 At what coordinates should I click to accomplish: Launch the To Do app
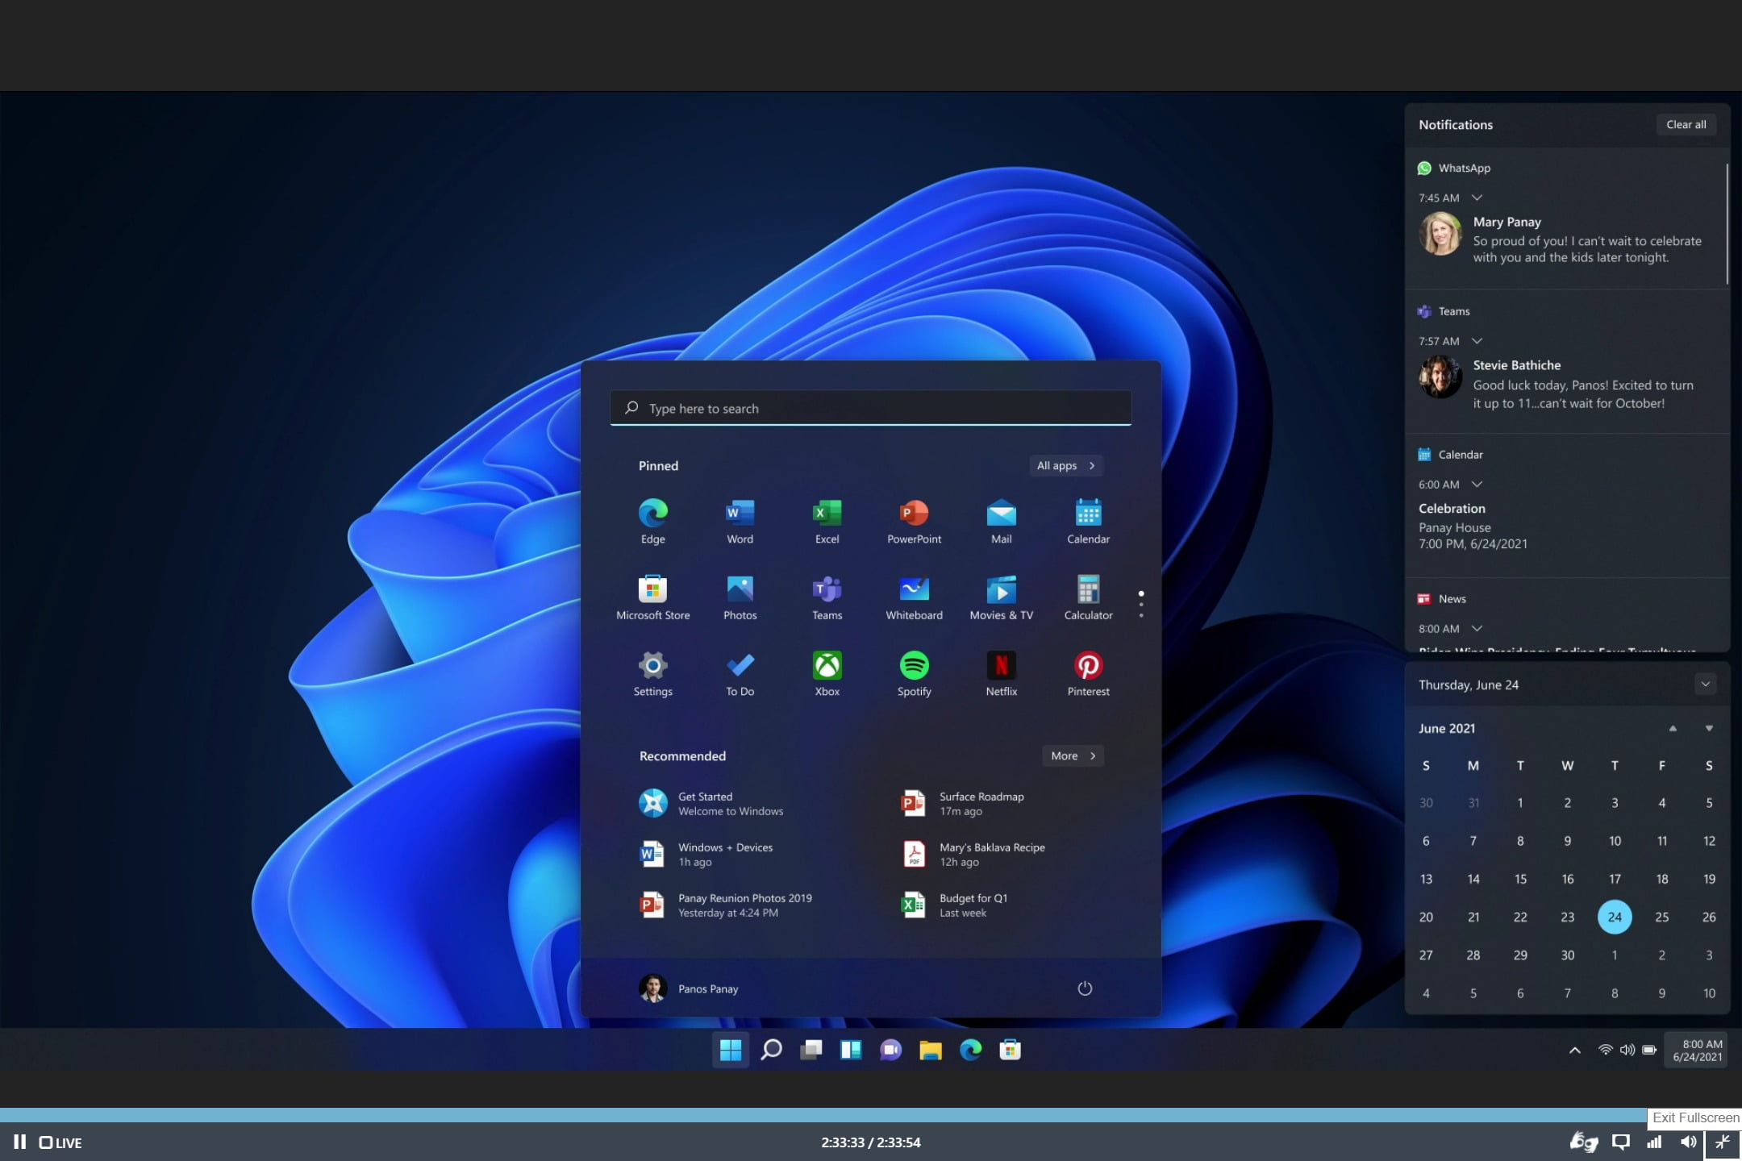click(x=740, y=674)
